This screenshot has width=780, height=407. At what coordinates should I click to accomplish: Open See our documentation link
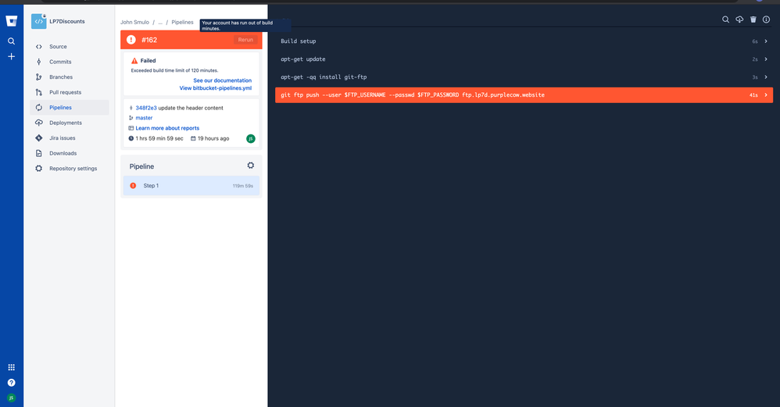click(223, 80)
